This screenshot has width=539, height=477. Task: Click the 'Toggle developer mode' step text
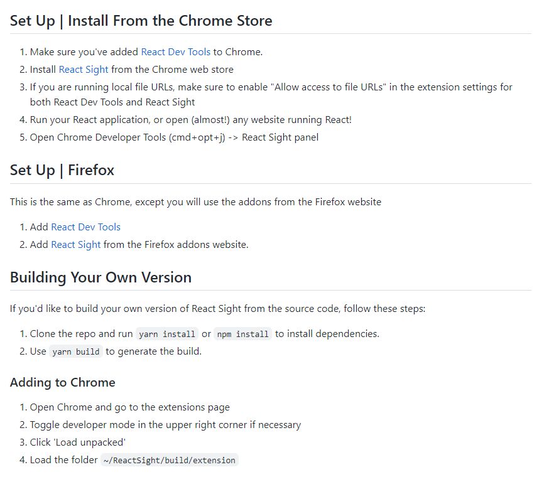(x=165, y=425)
